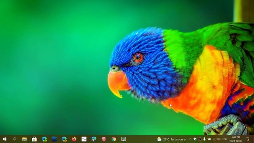Open the Windows Start menu
Image resolution: width=254 pixels, height=143 pixels.
point(4,139)
